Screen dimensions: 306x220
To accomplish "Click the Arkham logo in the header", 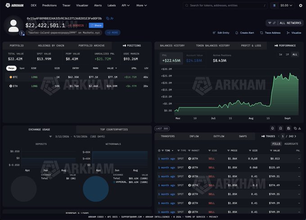I will pos(15,5).
